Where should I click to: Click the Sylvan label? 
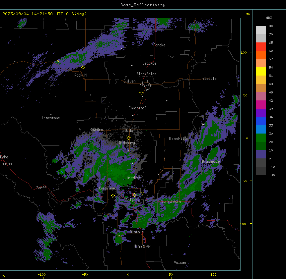pos(129,81)
